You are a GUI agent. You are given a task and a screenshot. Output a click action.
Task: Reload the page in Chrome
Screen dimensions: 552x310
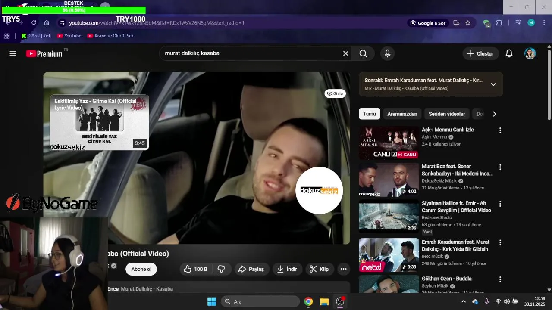[34, 23]
